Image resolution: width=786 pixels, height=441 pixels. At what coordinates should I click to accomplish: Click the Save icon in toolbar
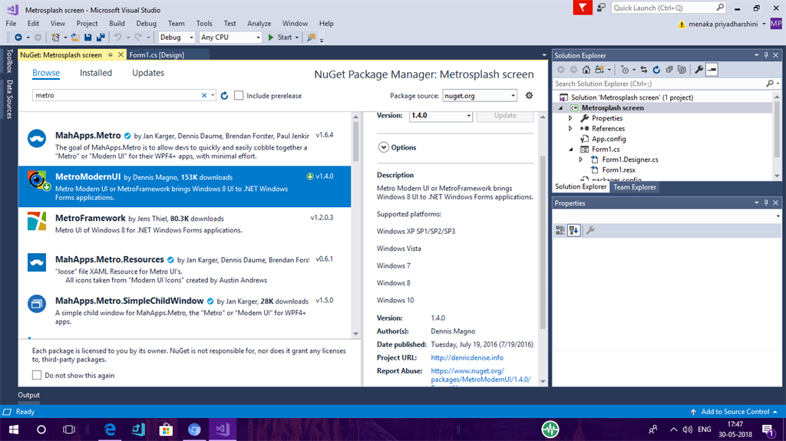pos(88,37)
